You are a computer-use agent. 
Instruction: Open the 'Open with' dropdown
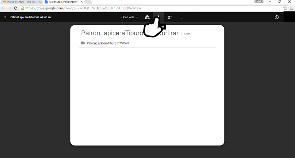pos(129,17)
